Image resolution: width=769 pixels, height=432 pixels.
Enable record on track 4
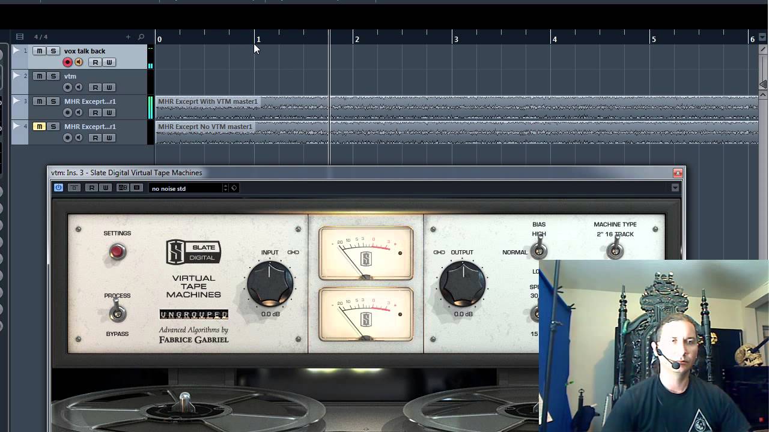coord(67,138)
